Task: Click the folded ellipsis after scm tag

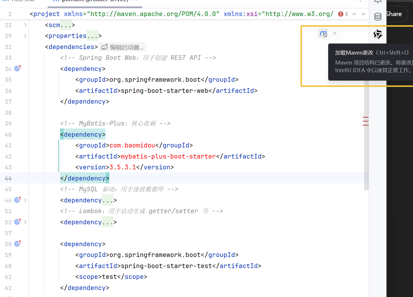Action: coord(66,25)
